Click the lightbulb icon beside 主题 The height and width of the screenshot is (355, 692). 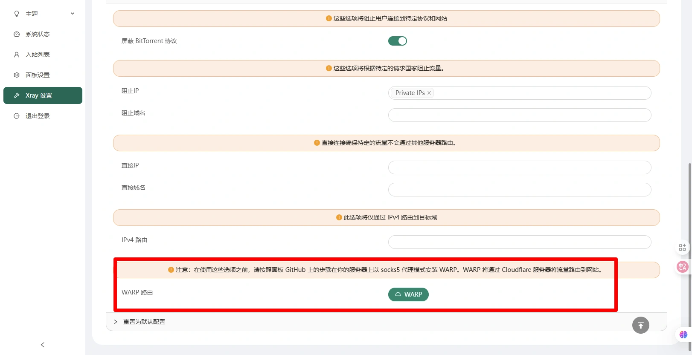pyautogui.click(x=17, y=14)
